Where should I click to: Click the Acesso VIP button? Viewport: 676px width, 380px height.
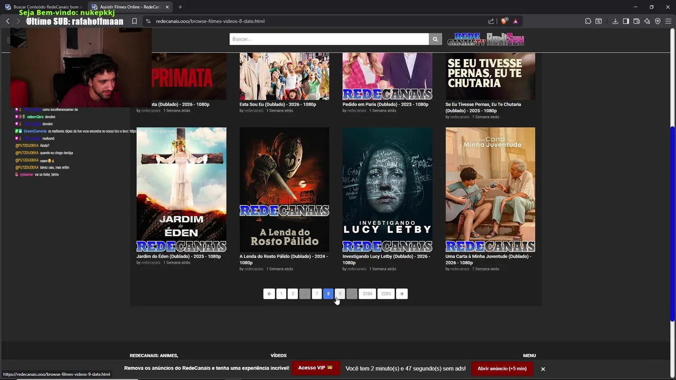click(315, 368)
